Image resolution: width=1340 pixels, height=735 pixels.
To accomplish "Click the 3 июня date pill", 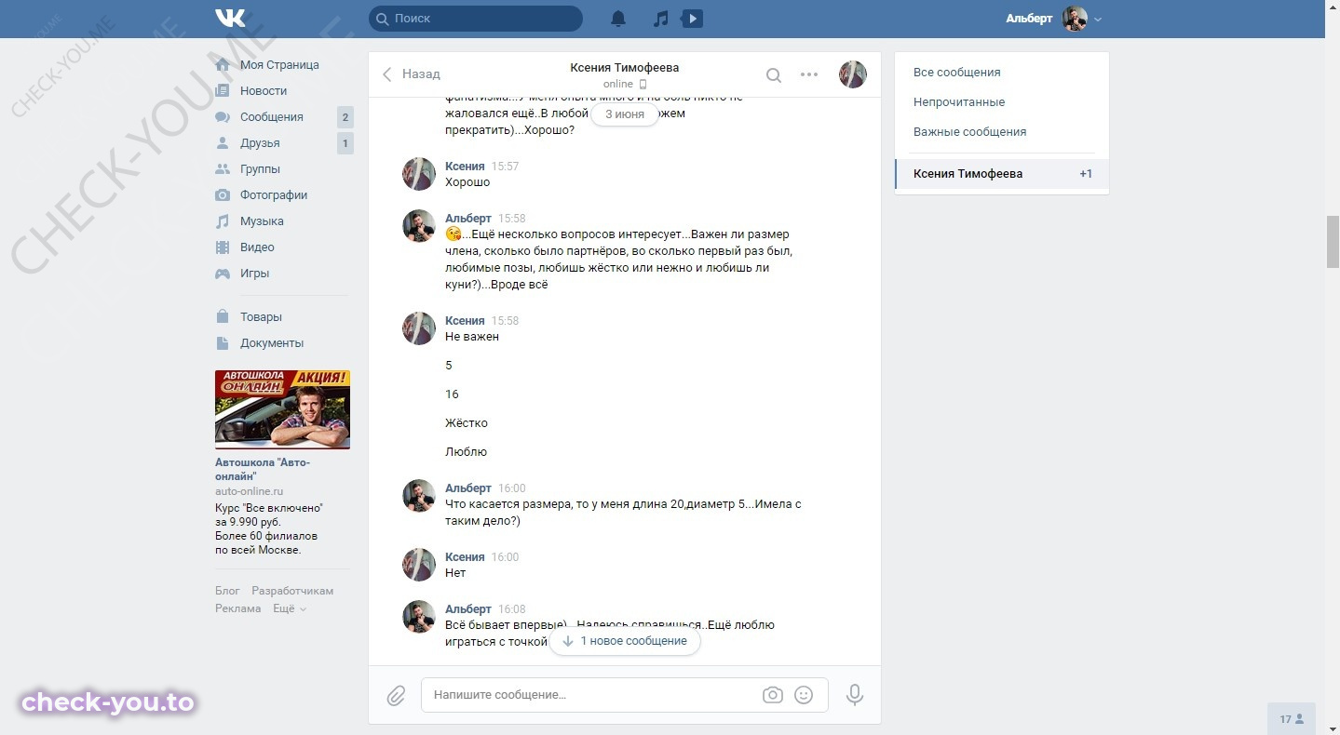I will click(x=625, y=114).
